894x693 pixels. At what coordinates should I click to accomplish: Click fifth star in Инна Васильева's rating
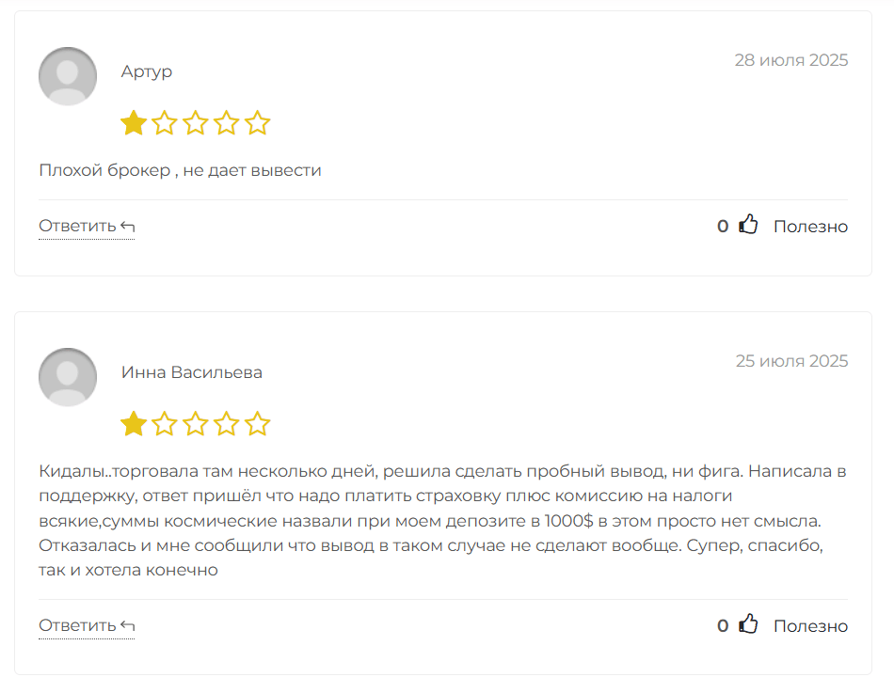point(257,423)
